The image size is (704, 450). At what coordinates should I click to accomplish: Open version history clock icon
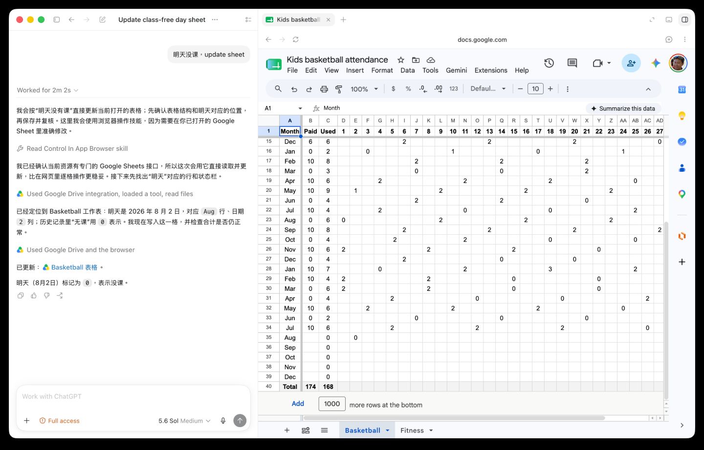pyautogui.click(x=549, y=63)
